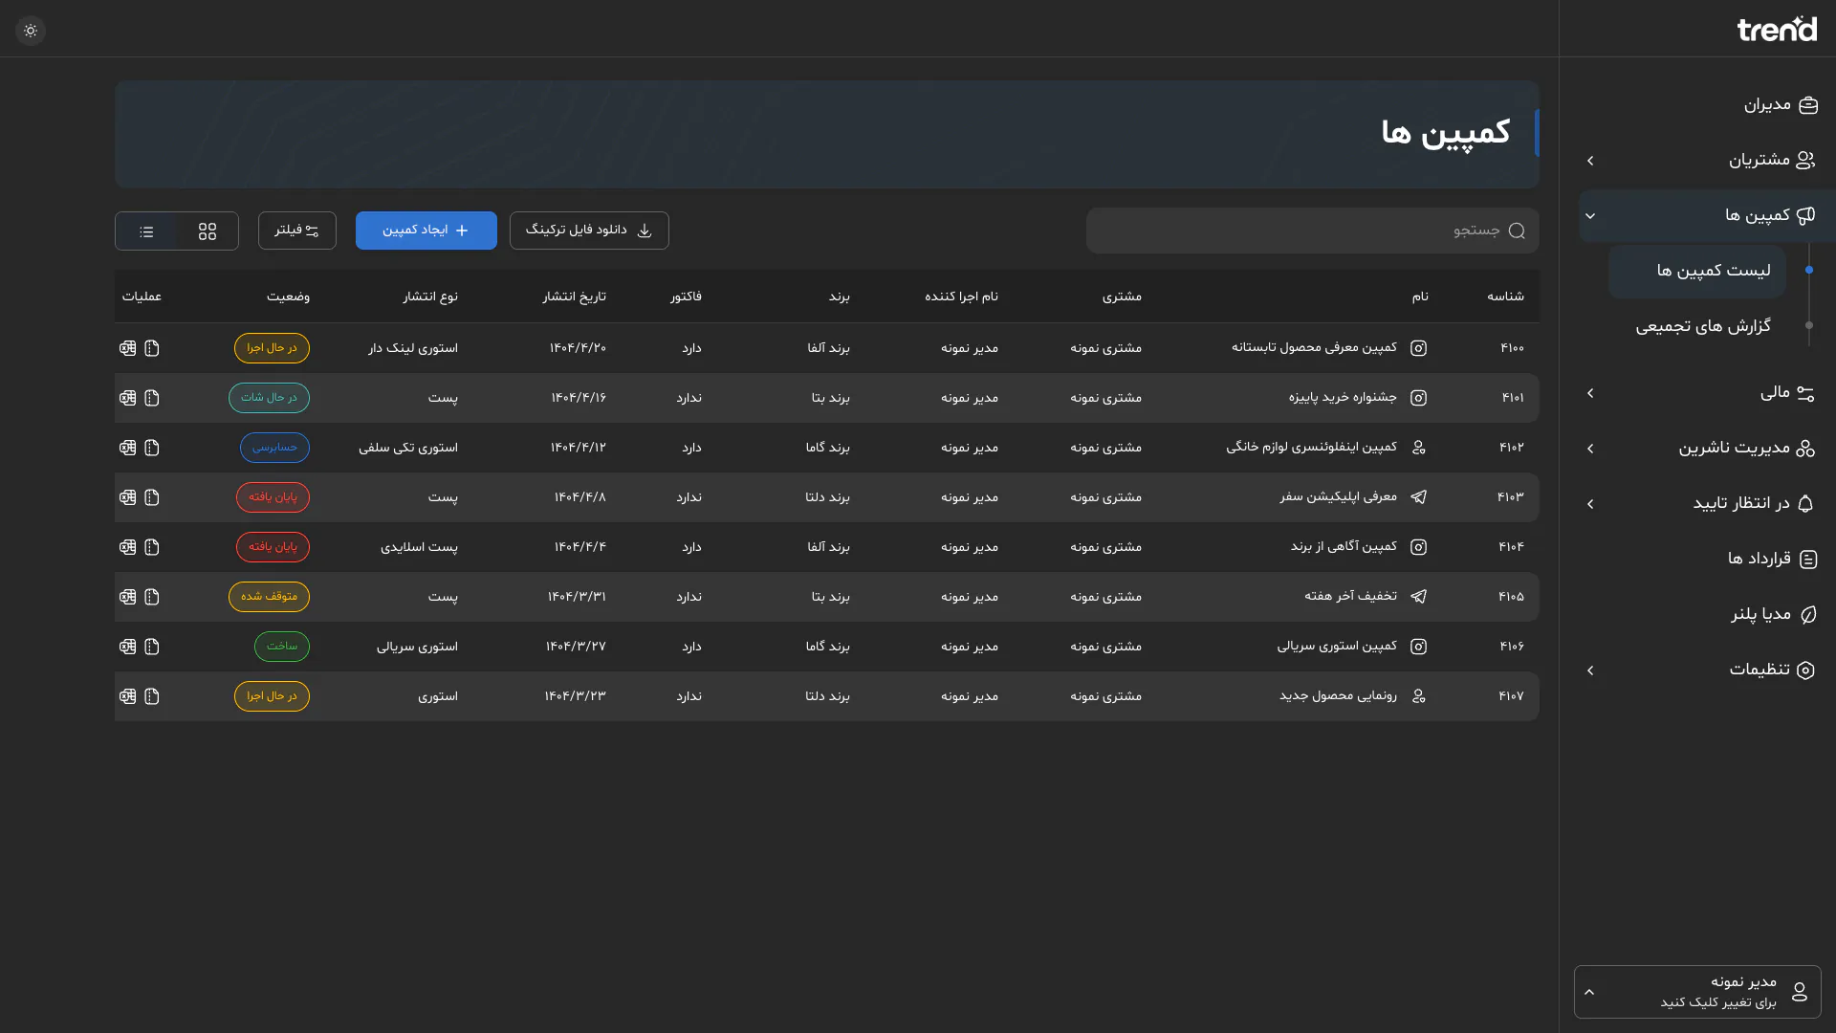The height and width of the screenshot is (1033, 1836).
Task: Open file report icon for campaign ۴۱۰۴
Action: point(152,547)
